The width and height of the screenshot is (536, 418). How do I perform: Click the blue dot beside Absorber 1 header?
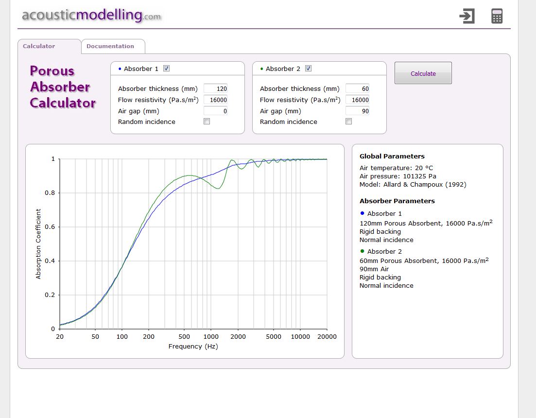[120, 69]
